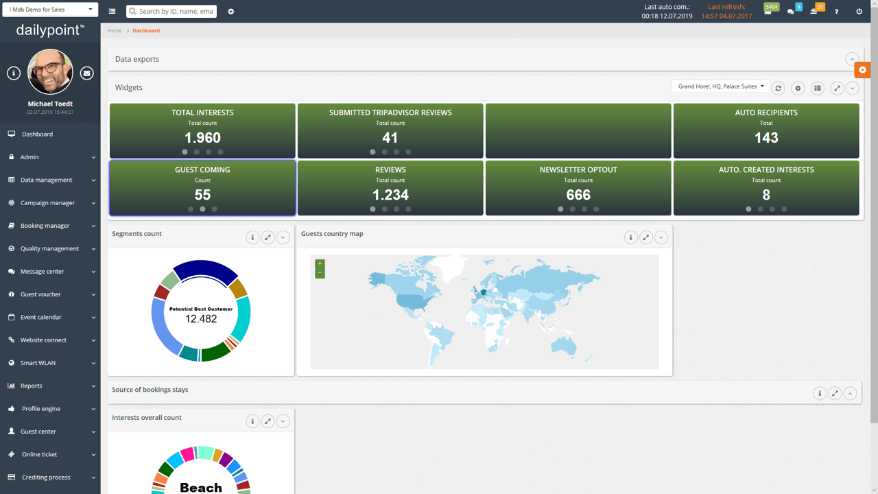
Task: Open the widget list view icon
Action: [816, 88]
